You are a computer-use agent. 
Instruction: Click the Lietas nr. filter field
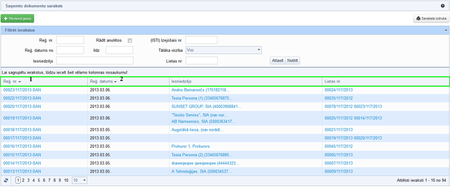point(201,61)
